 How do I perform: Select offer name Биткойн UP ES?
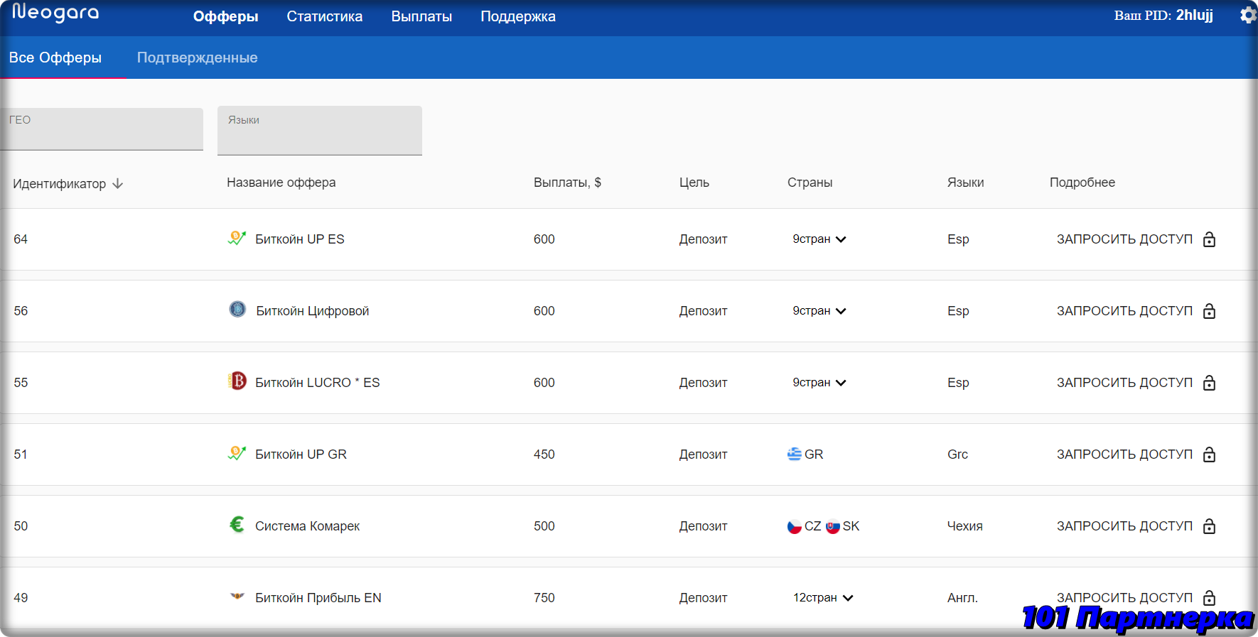pyautogui.click(x=300, y=239)
